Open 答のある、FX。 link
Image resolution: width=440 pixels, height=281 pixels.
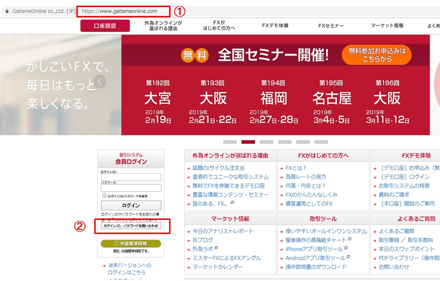click(210, 204)
